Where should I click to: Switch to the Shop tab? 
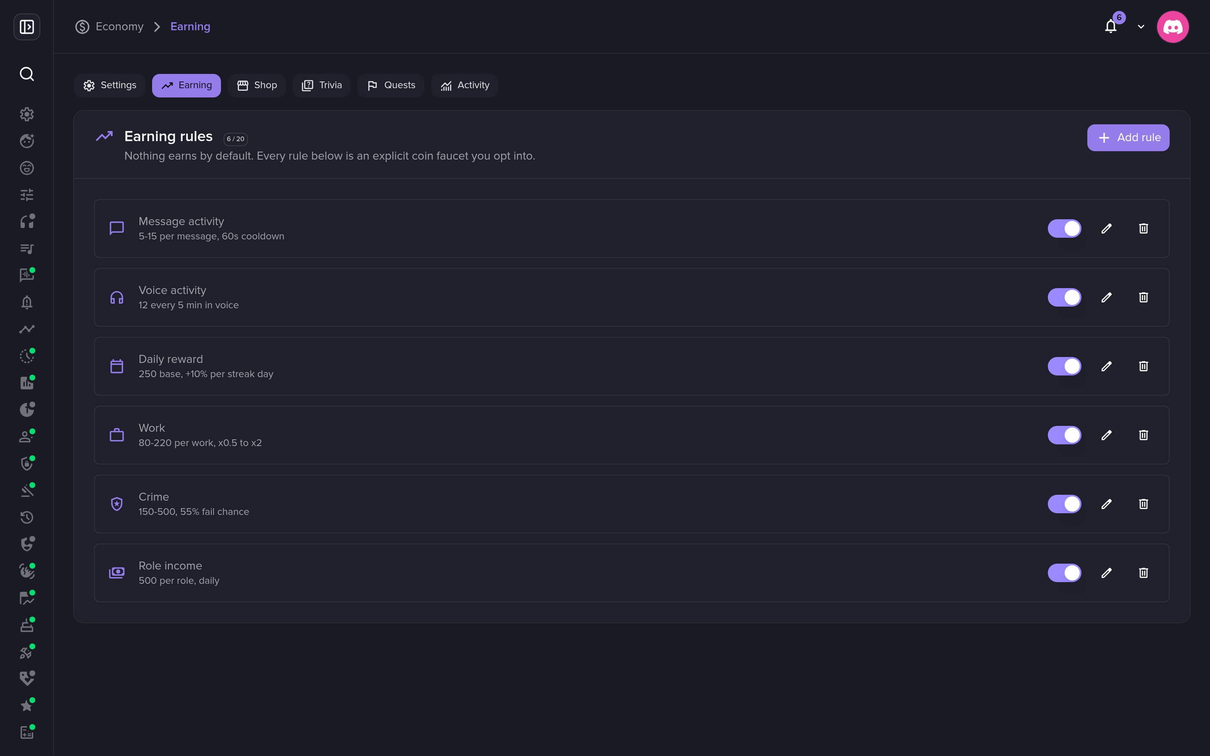point(257,86)
